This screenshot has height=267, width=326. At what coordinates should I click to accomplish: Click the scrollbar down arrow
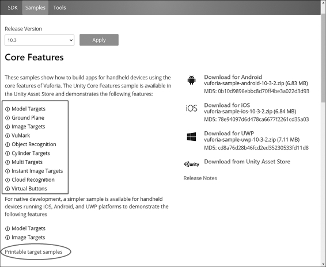(x=324, y=264)
